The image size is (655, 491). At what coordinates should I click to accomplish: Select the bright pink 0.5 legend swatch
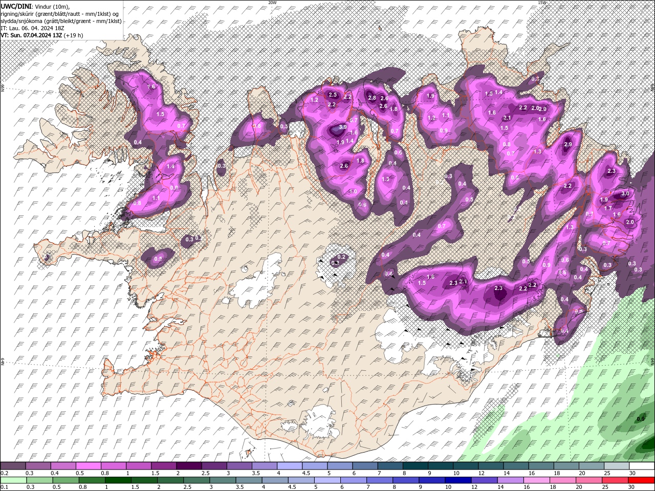(x=88, y=466)
